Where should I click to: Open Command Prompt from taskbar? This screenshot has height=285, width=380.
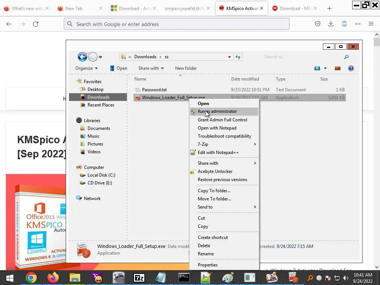pos(184,278)
